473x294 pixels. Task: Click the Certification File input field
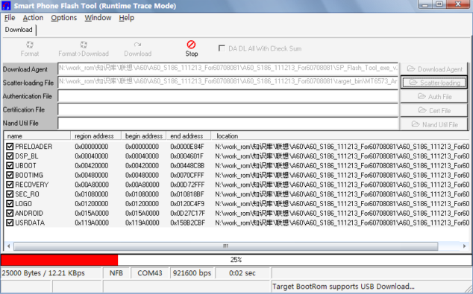(228, 110)
